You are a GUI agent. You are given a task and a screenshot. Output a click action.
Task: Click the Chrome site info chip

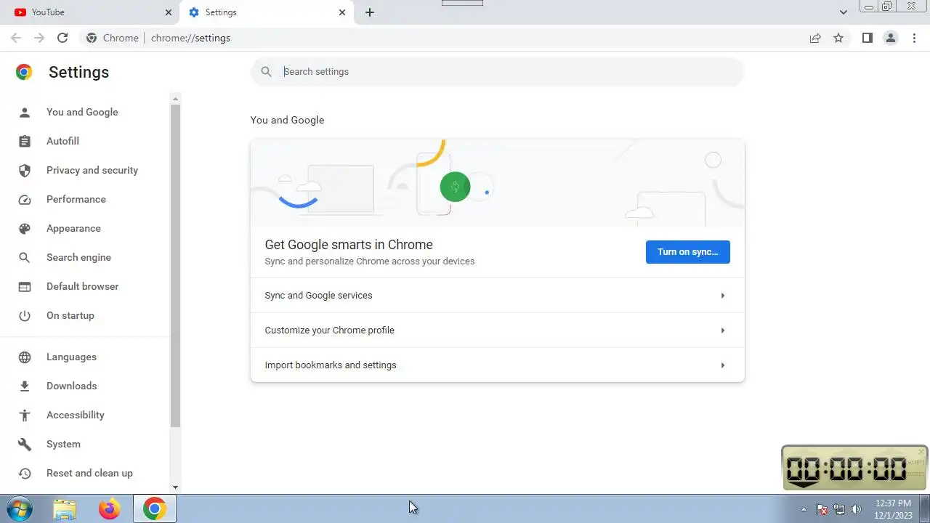click(x=112, y=38)
